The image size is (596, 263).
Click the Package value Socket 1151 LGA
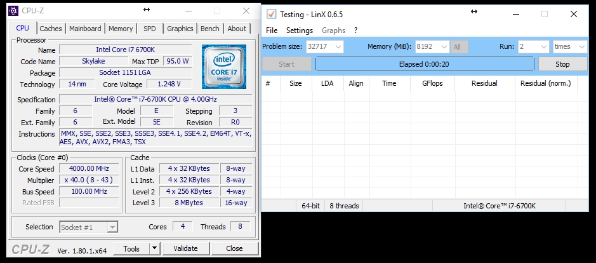126,72
